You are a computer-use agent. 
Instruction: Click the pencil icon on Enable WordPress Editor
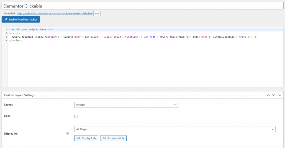point(6,19)
